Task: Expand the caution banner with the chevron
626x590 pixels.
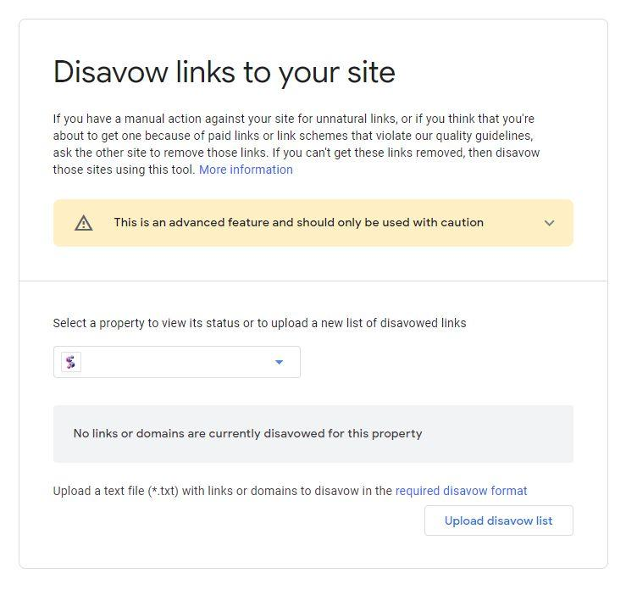Action: pyautogui.click(x=550, y=223)
